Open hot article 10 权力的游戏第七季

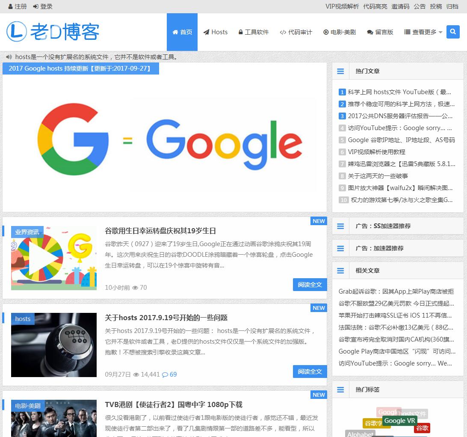(402, 200)
